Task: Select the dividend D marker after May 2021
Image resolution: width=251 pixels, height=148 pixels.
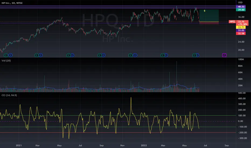Action: point(72,55)
